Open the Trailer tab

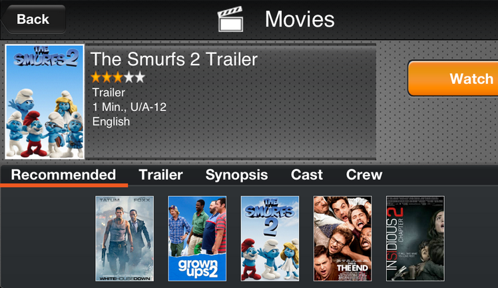[x=160, y=175]
